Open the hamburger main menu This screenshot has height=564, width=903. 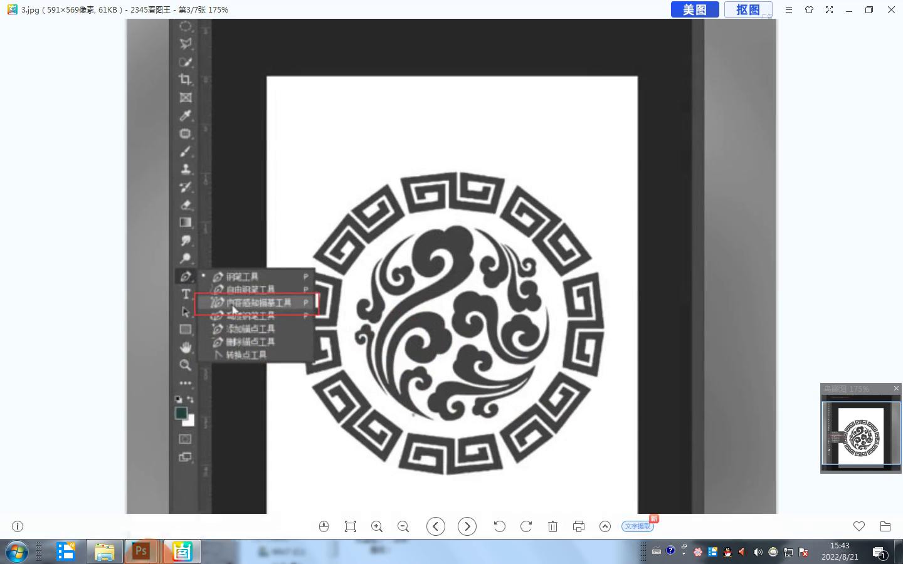[x=789, y=10]
